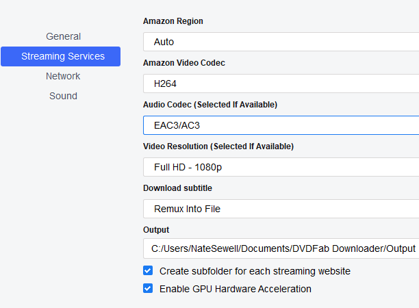The height and width of the screenshot is (308, 419).
Task: Open the Amazon Region dropdown showing Auto
Action: 281,42
